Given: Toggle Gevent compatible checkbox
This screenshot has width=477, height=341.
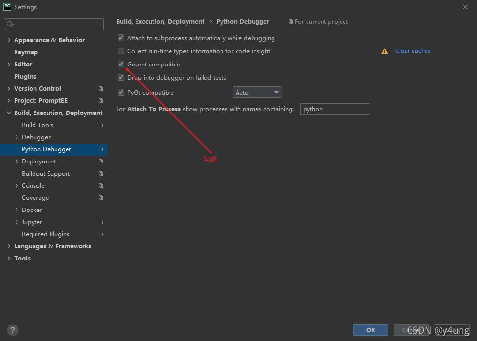Looking at the screenshot, I should (x=121, y=64).
